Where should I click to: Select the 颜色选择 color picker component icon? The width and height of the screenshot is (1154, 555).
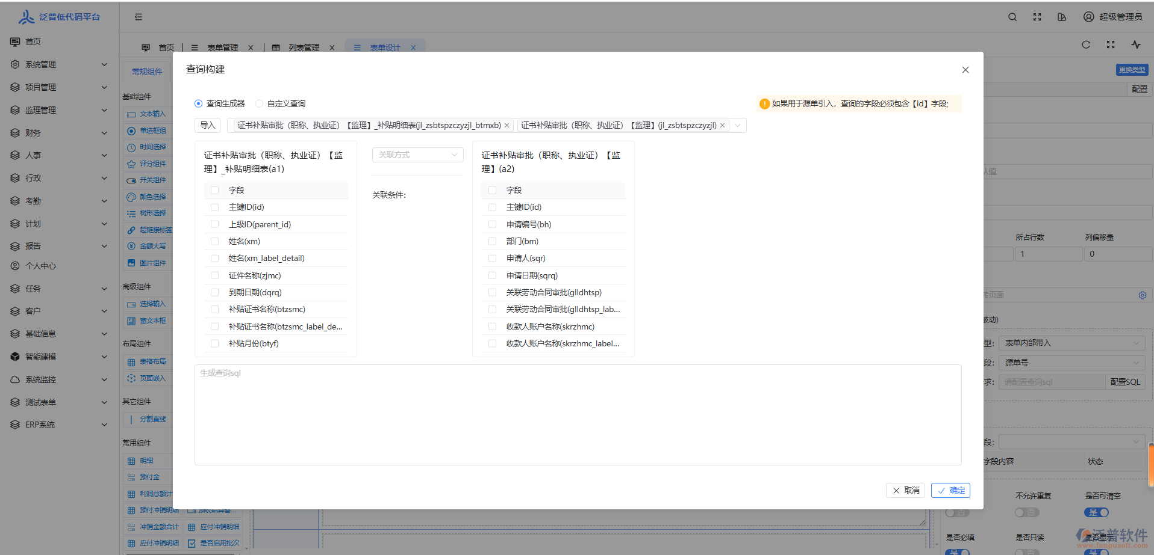coord(131,196)
